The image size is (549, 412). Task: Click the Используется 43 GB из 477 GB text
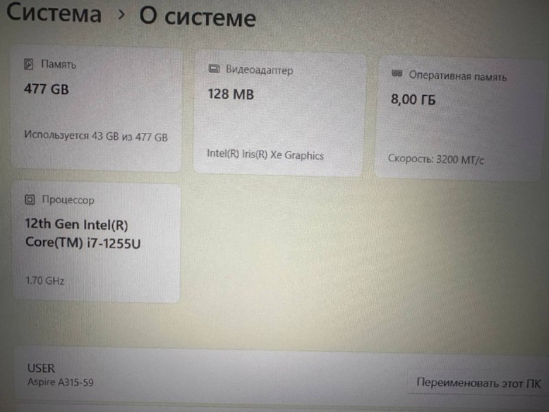[x=95, y=136]
